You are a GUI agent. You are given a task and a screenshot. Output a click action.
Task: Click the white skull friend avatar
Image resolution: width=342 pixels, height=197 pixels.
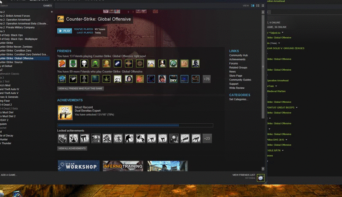(84, 63)
